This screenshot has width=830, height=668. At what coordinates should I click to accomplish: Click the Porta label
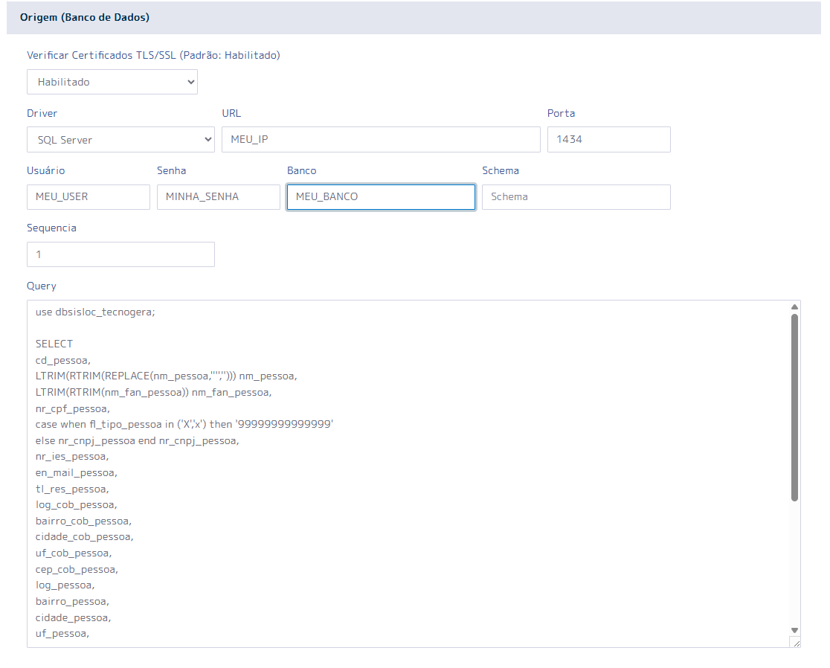tap(561, 113)
